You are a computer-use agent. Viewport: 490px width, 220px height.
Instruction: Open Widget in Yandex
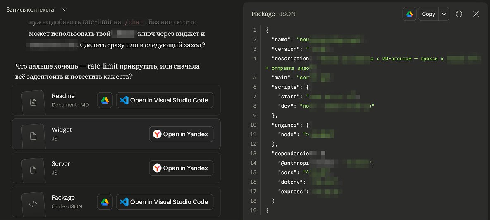point(181,134)
